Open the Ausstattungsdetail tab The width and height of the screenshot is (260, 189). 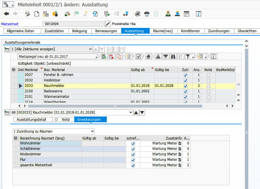tap(32, 119)
